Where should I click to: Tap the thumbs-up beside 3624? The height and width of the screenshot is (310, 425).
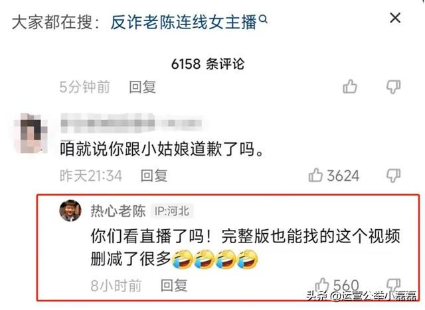pyautogui.click(x=316, y=175)
